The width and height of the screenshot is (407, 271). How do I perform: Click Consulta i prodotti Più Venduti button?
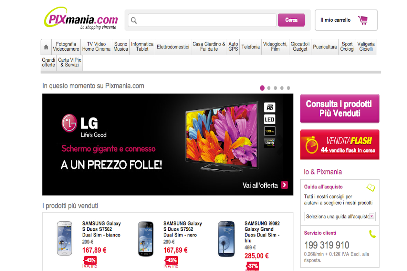340,109
